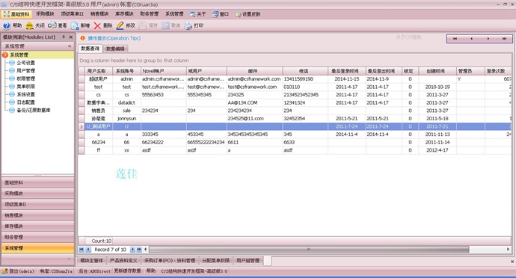Click the Operation Tips info icon
Screen dimensions: 516x278
pyautogui.click(x=82, y=38)
